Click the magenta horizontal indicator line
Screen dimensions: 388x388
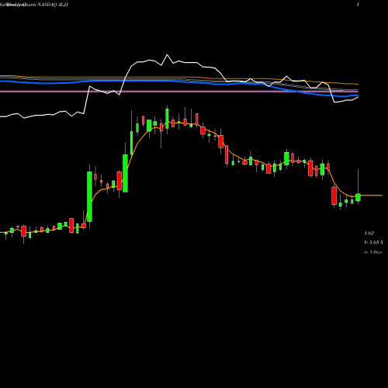[179, 92]
